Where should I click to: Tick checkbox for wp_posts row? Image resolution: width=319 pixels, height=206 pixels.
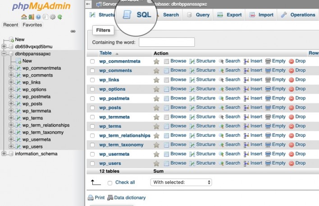pyautogui.click(x=92, y=108)
